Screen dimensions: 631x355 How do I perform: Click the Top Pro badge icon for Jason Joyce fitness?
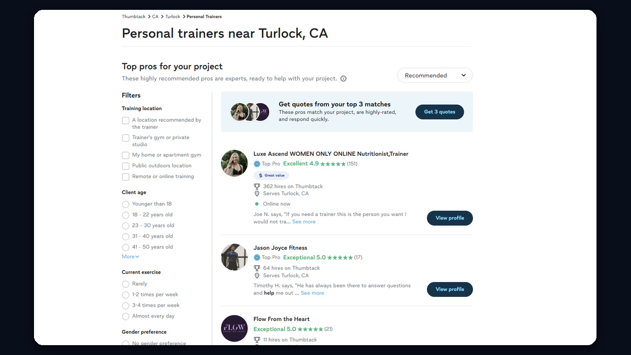coord(257,257)
